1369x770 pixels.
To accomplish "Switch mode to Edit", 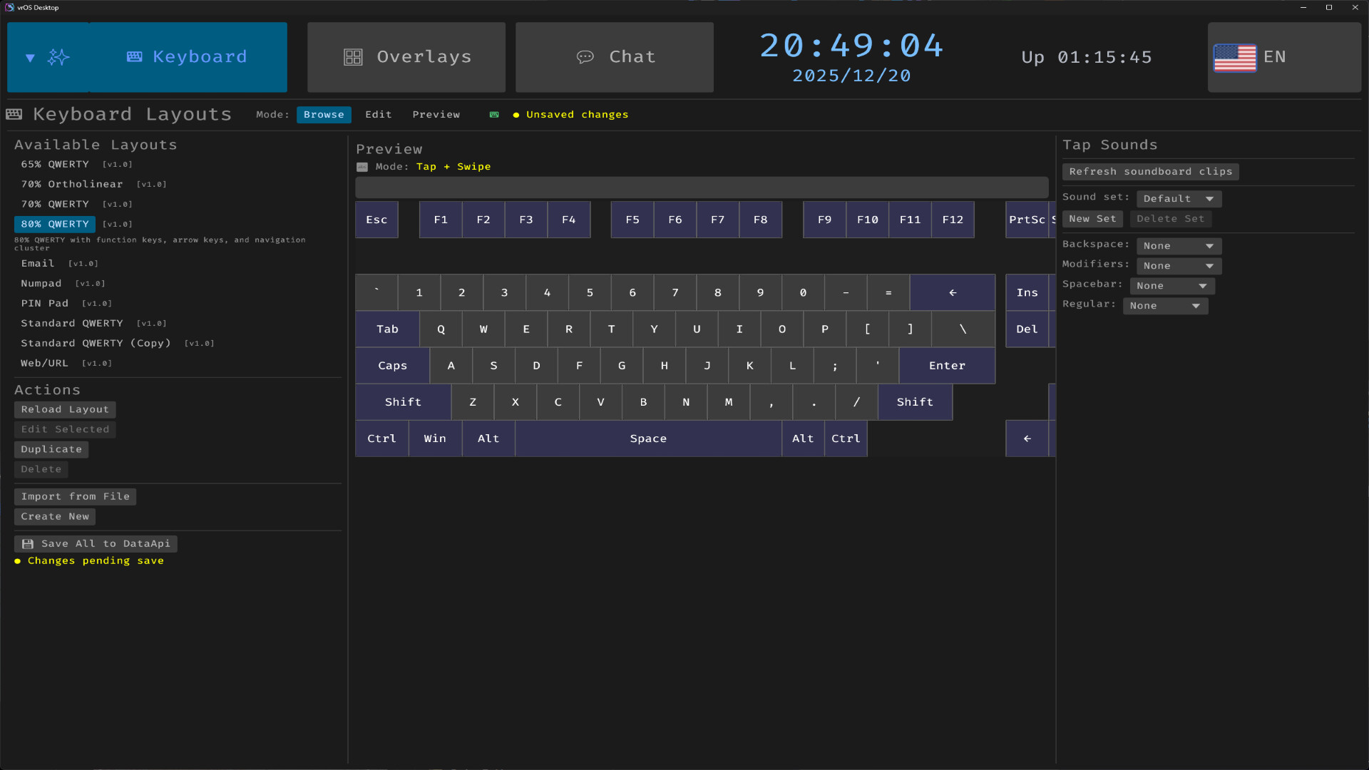I will 378,114.
